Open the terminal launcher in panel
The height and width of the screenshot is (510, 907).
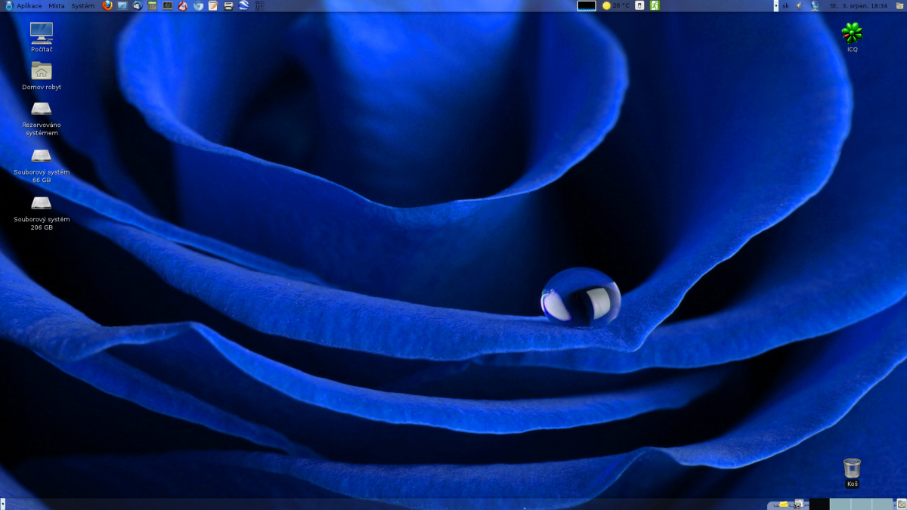coord(167,5)
